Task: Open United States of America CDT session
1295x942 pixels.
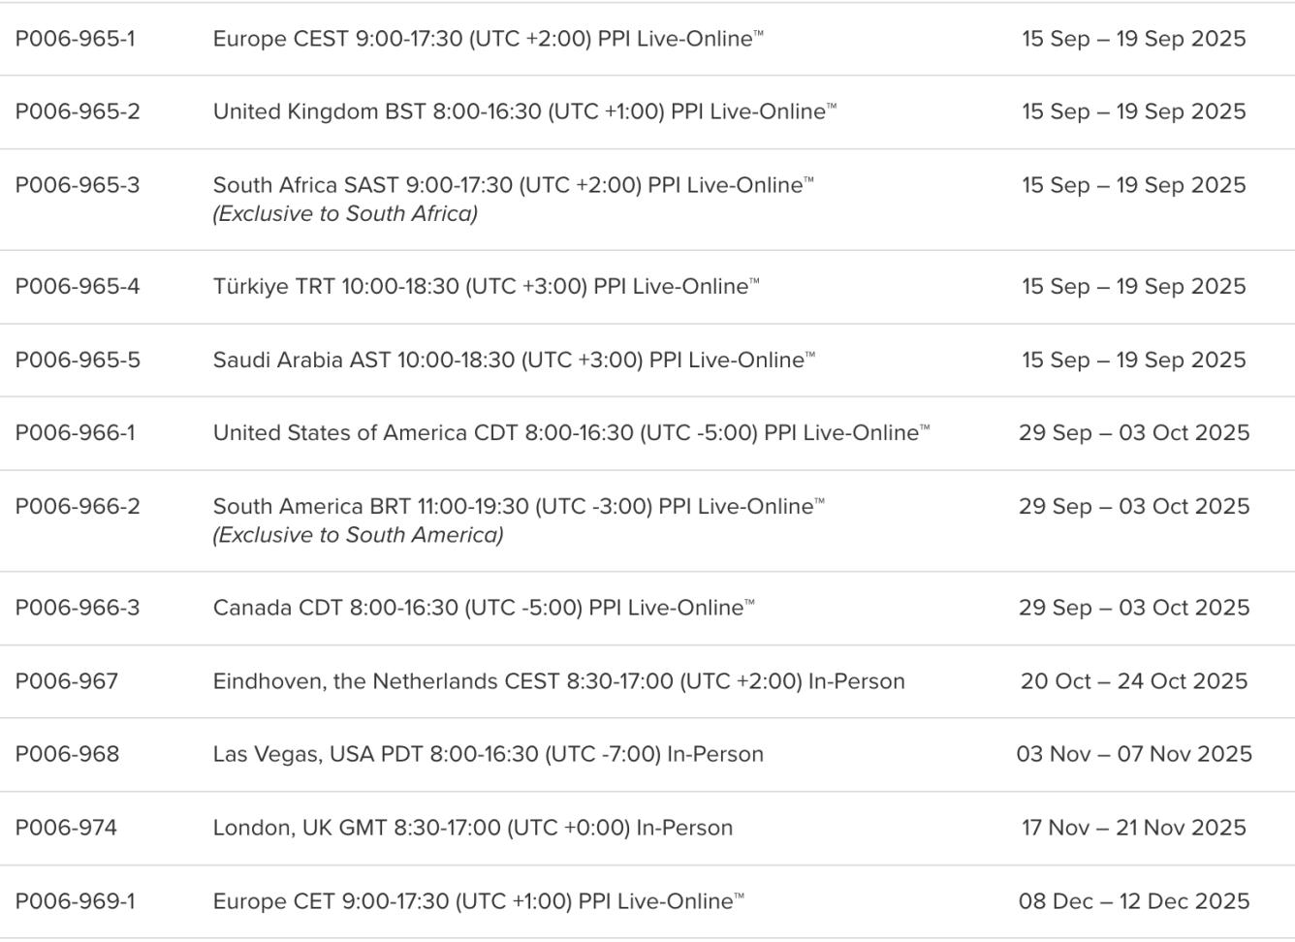Action: pos(571,432)
